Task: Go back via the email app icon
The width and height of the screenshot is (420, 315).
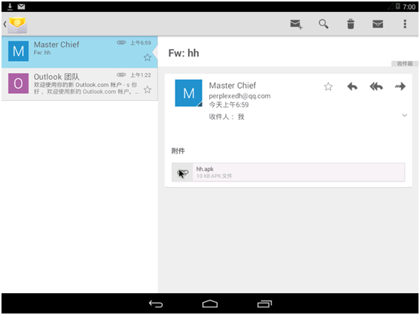Action: 16,24
